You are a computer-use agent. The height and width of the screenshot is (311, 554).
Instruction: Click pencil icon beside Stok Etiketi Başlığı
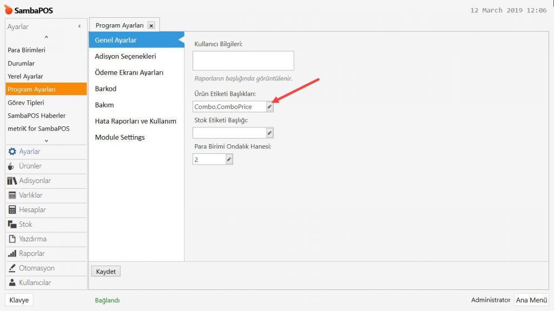click(x=270, y=133)
